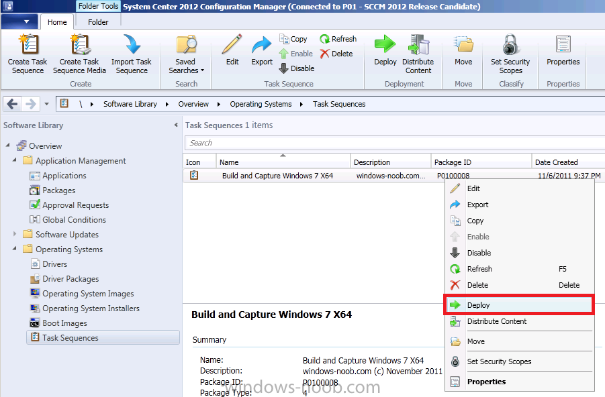This screenshot has width=605, height=397.
Task: Switch to the Home ribbon tab
Action: [x=57, y=22]
